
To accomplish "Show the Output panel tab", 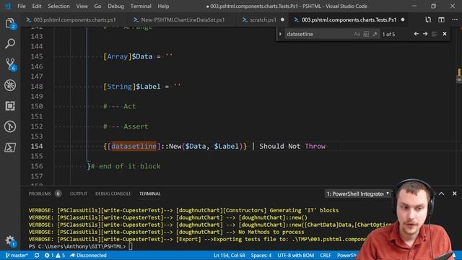I will tap(79, 194).
